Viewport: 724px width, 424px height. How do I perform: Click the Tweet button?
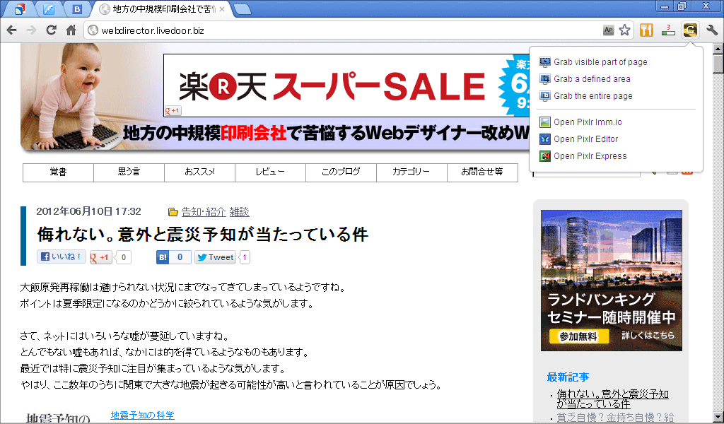(215, 257)
